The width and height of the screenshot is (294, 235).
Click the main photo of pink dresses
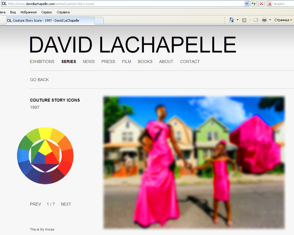click(194, 162)
